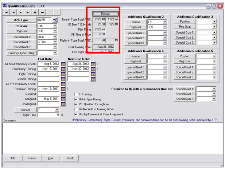Add new record plus button
The width and height of the screenshot is (225, 169).
pyautogui.click(x=35, y=12)
